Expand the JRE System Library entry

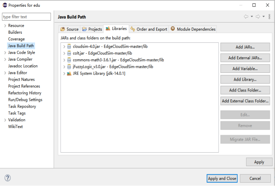64,73
